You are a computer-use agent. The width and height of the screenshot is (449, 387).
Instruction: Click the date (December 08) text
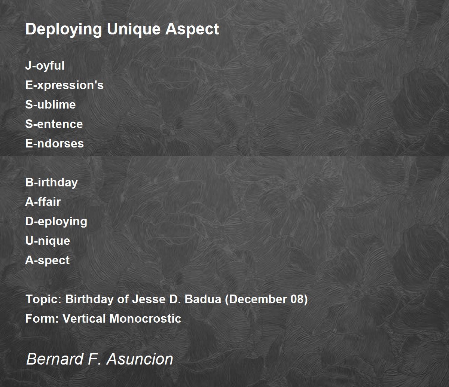(x=266, y=299)
